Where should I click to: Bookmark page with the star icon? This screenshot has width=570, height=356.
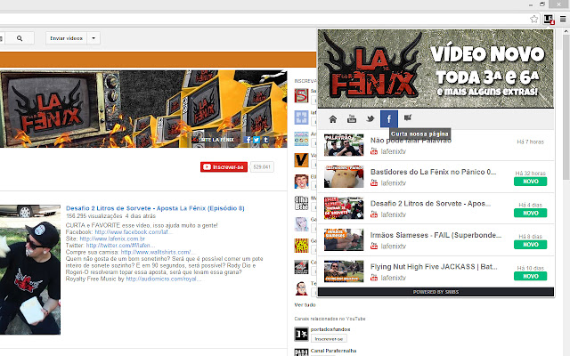click(533, 19)
